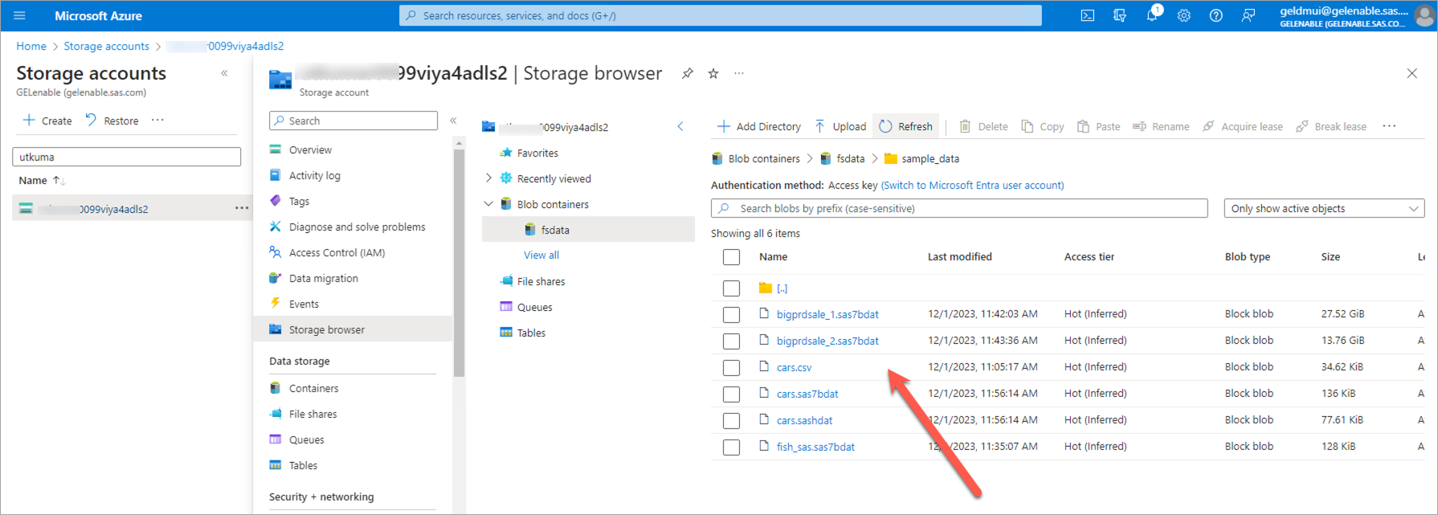This screenshot has width=1438, height=515.
Task: Select the bigprdsale_1.sas7bdat checkbox
Action: (x=731, y=315)
